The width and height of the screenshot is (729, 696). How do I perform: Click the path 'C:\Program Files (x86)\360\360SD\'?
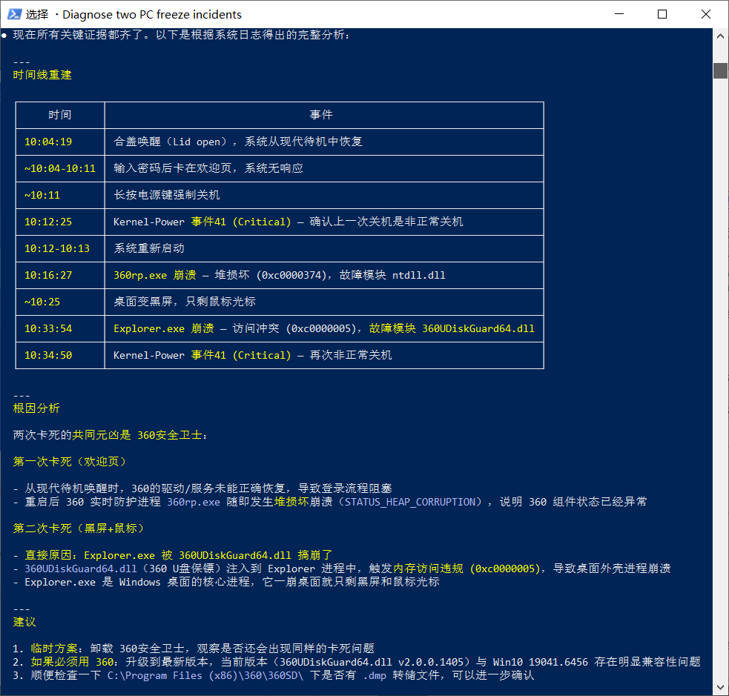(x=205, y=675)
